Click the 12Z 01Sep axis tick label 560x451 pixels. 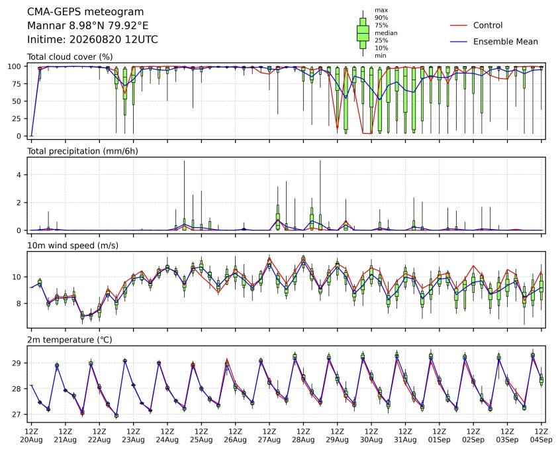(440, 436)
